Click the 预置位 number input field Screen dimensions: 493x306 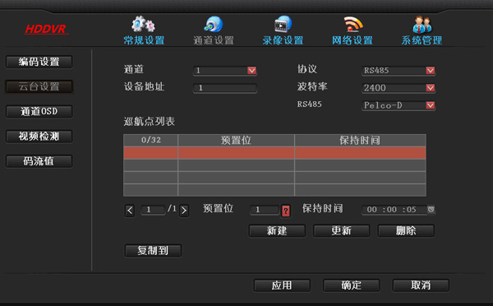(265, 210)
